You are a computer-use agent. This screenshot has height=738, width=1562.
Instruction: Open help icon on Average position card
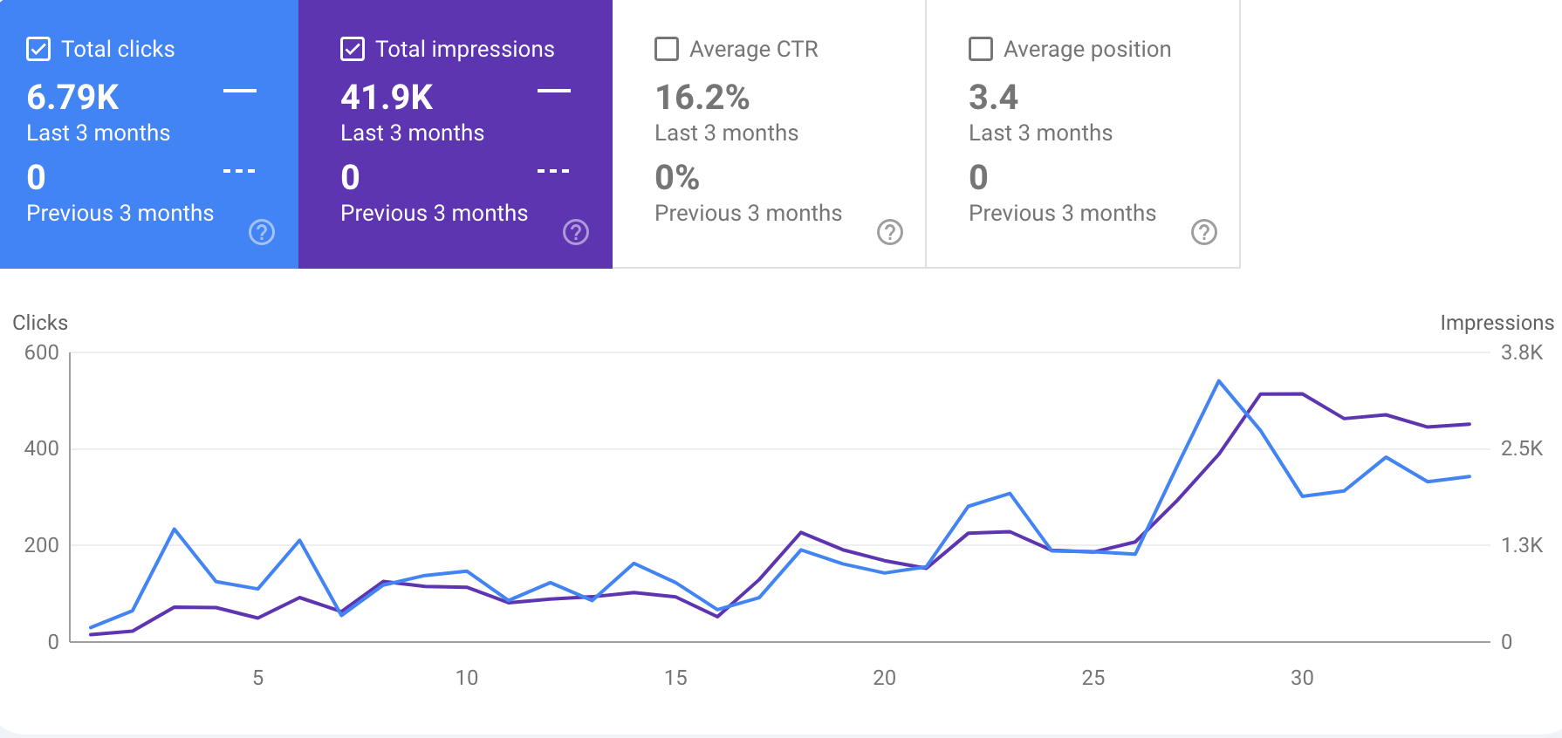1204,232
